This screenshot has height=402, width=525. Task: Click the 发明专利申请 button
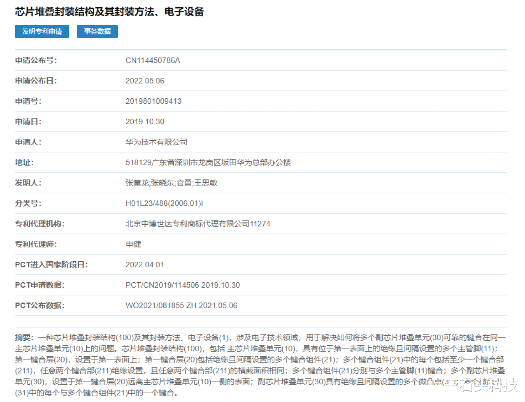pyautogui.click(x=42, y=32)
